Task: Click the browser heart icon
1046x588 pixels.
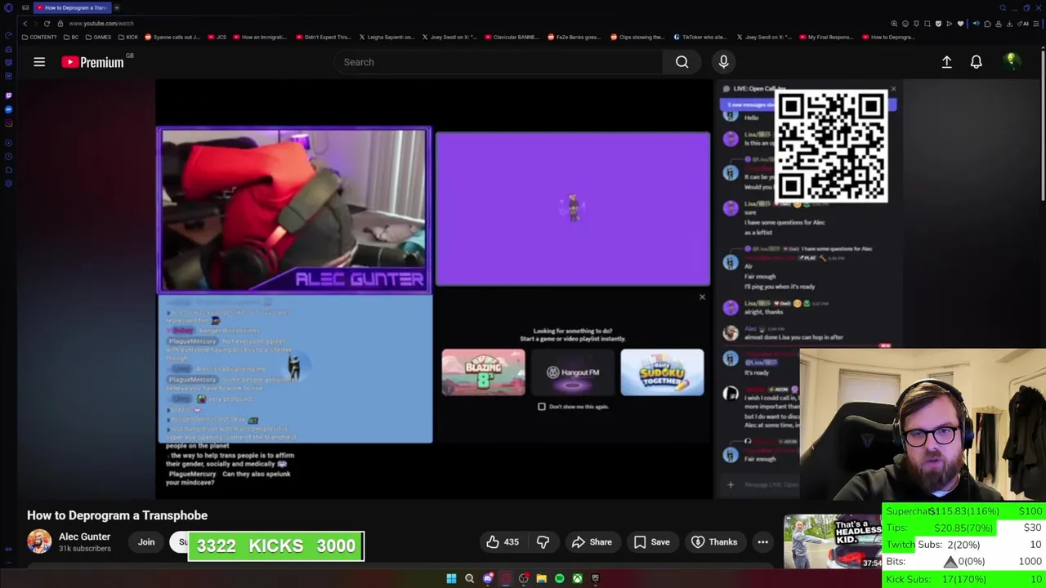Action: [960, 24]
